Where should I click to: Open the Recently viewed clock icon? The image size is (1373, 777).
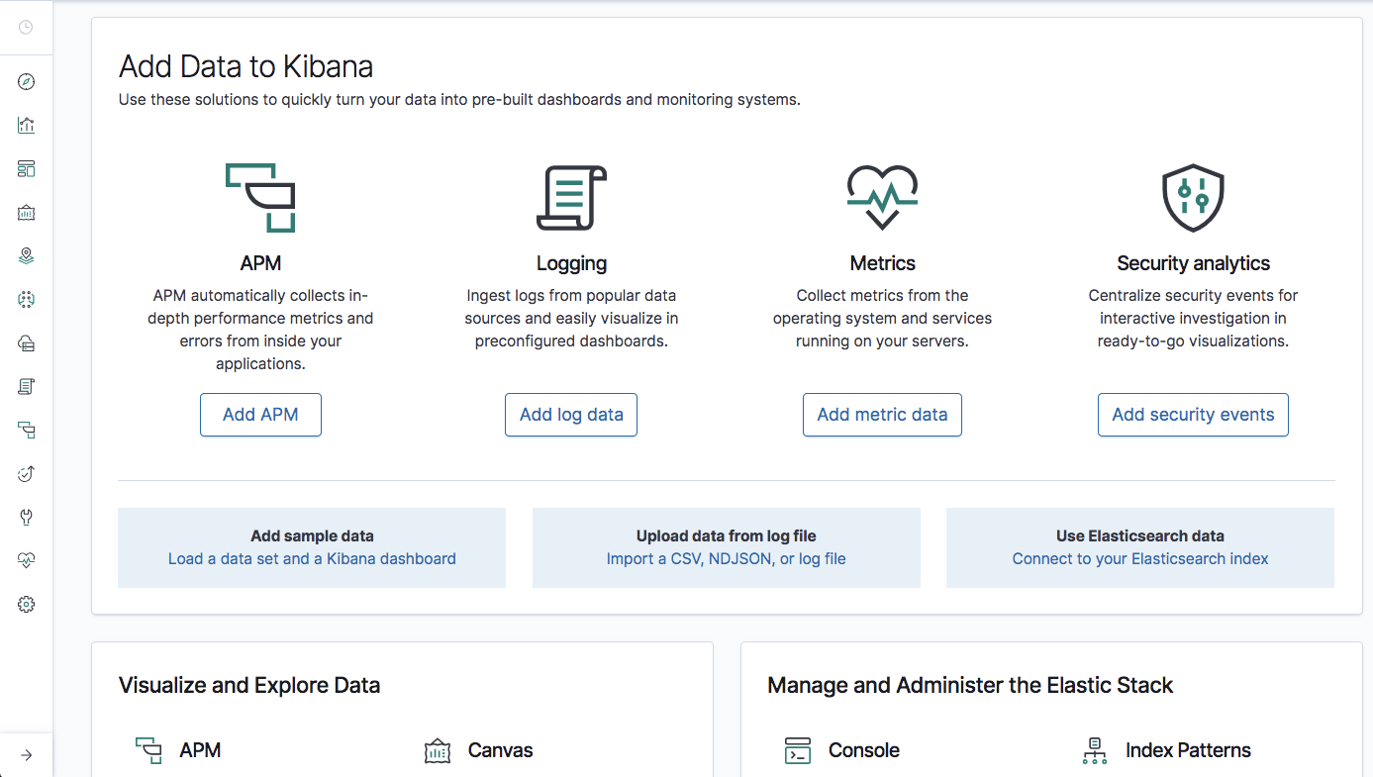pyautogui.click(x=27, y=28)
